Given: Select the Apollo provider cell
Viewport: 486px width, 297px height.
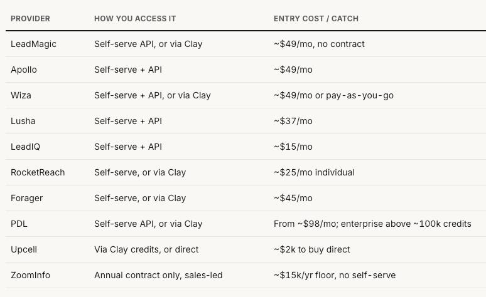Looking at the screenshot, I should (x=24, y=70).
